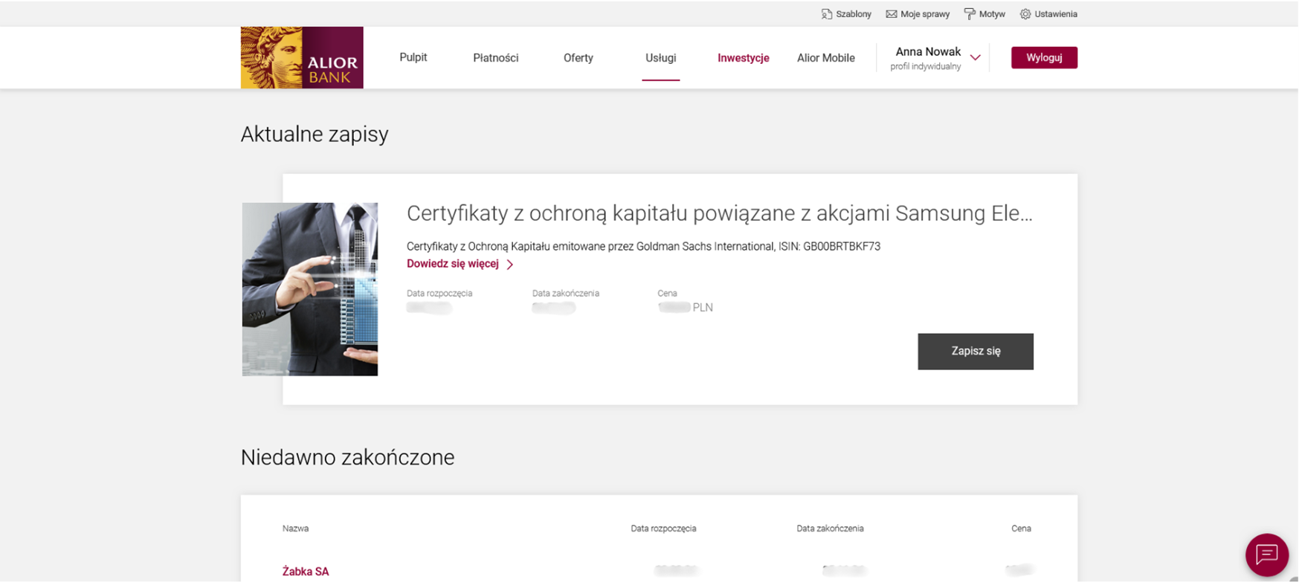Click the Goldman Sachs ISIN description text
Screen dimensions: 1299x582
click(643, 246)
